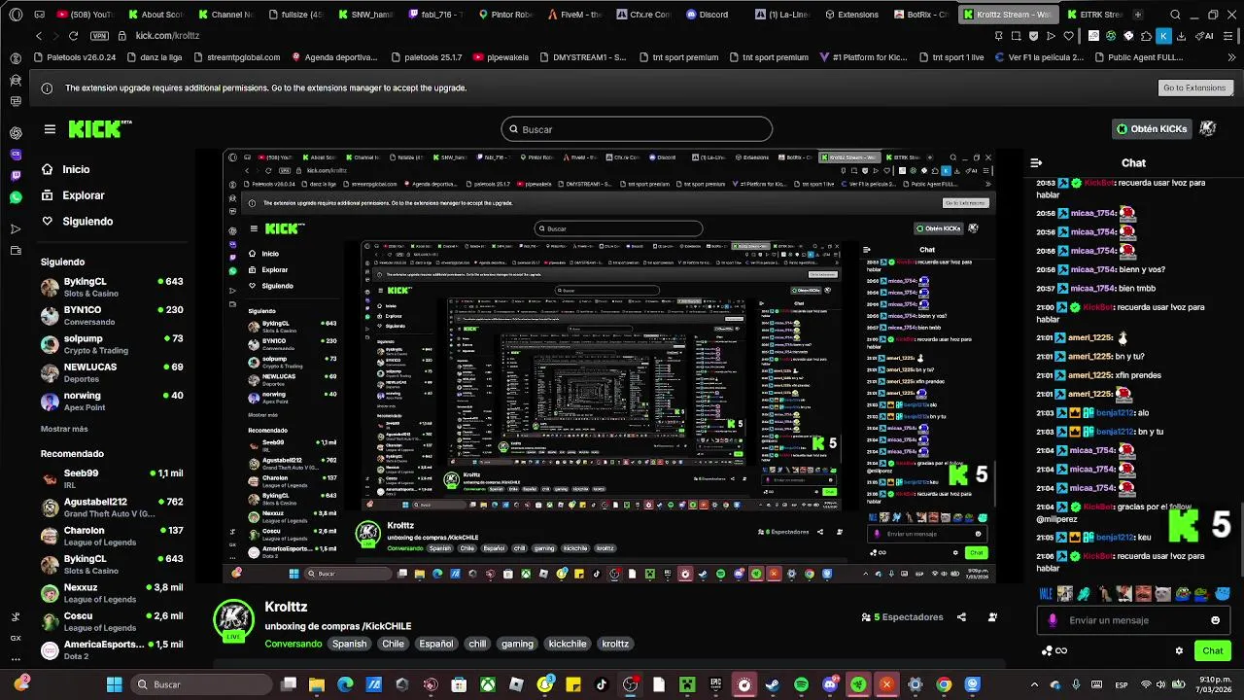Open solpump channel in followed list
Image resolution: width=1244 pixels, height=700 pixels.
[x=112, y=344]
